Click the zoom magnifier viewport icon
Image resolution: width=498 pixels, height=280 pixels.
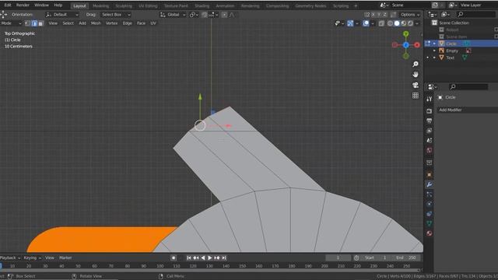(x=416, y=64)
